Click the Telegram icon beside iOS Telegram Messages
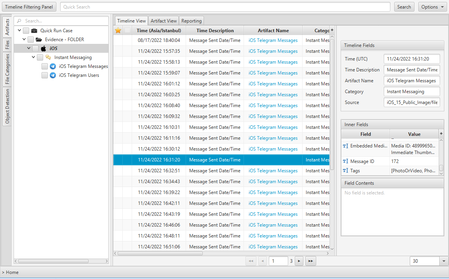The height and width of the screenshot is (279, 449). (x=53, y=66)
